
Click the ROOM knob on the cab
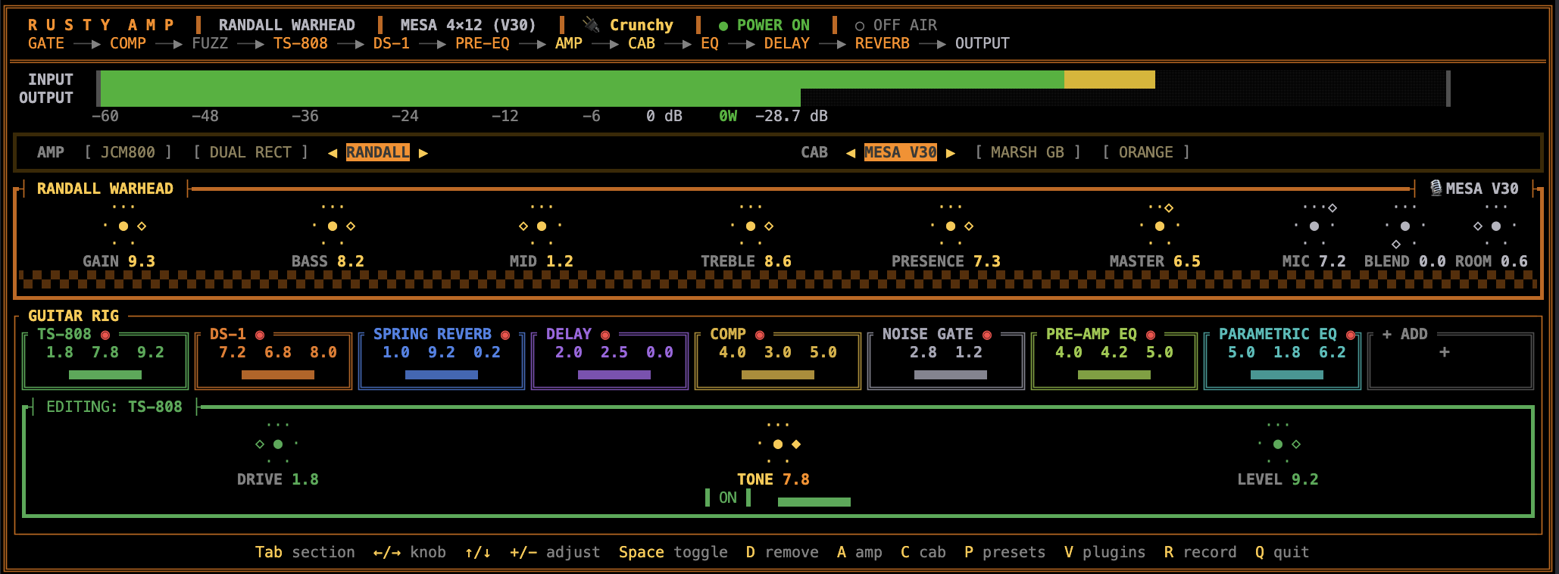[x=1496, y=226]
